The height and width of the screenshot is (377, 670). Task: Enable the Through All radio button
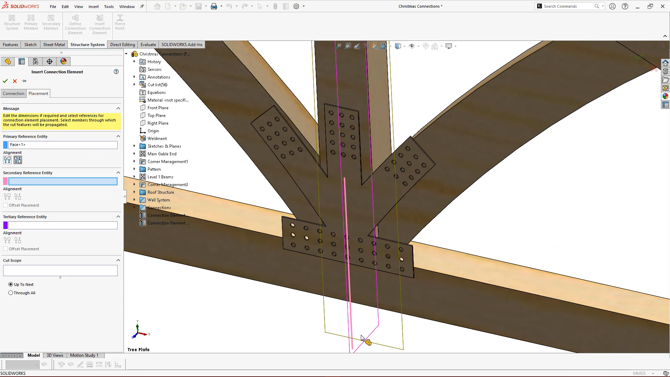pyautogui.click(x=10, y=293)
